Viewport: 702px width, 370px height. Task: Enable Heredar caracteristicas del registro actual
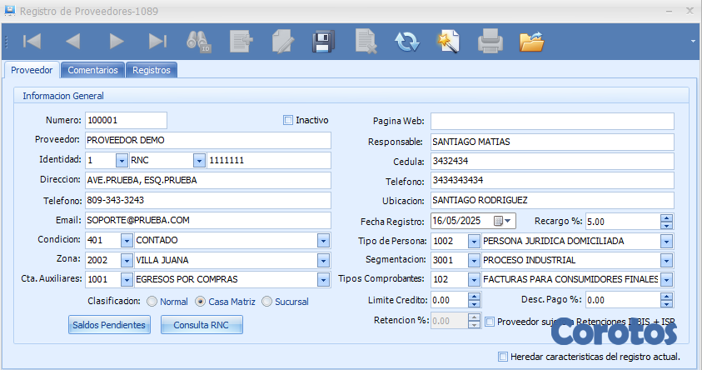coord(503,357)
